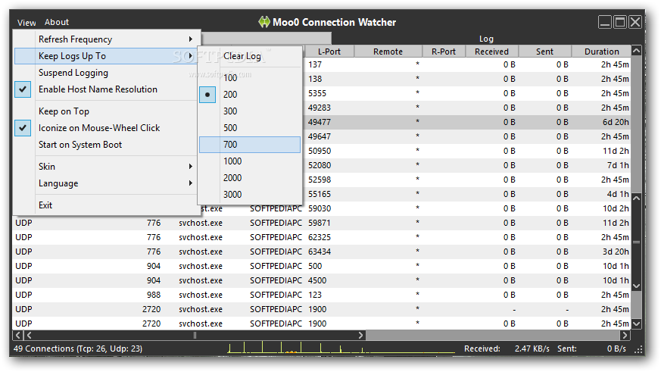Click the 6d 20h duration cell
The width and height of the screenshot is (661, 372).
pos(616,122)
